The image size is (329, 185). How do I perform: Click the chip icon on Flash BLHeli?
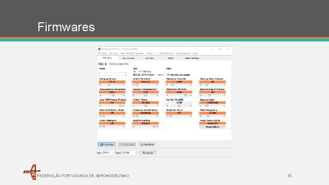[142, 145]
